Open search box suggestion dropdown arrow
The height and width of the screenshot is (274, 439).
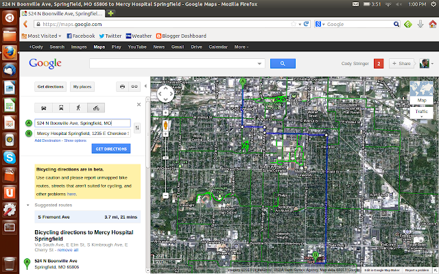[x=259, y=64]
